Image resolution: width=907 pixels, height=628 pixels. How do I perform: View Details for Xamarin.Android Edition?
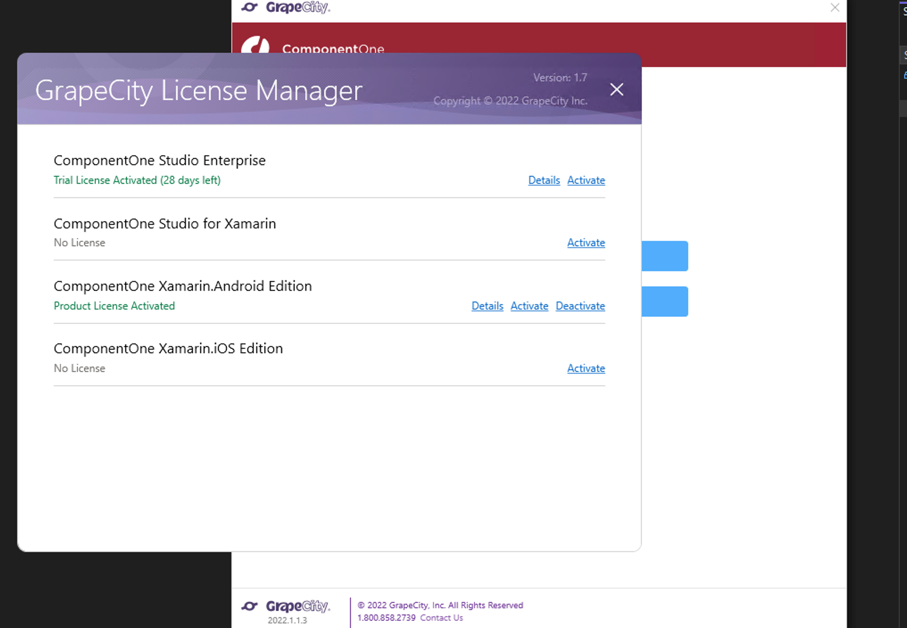[x=487, y=306]
